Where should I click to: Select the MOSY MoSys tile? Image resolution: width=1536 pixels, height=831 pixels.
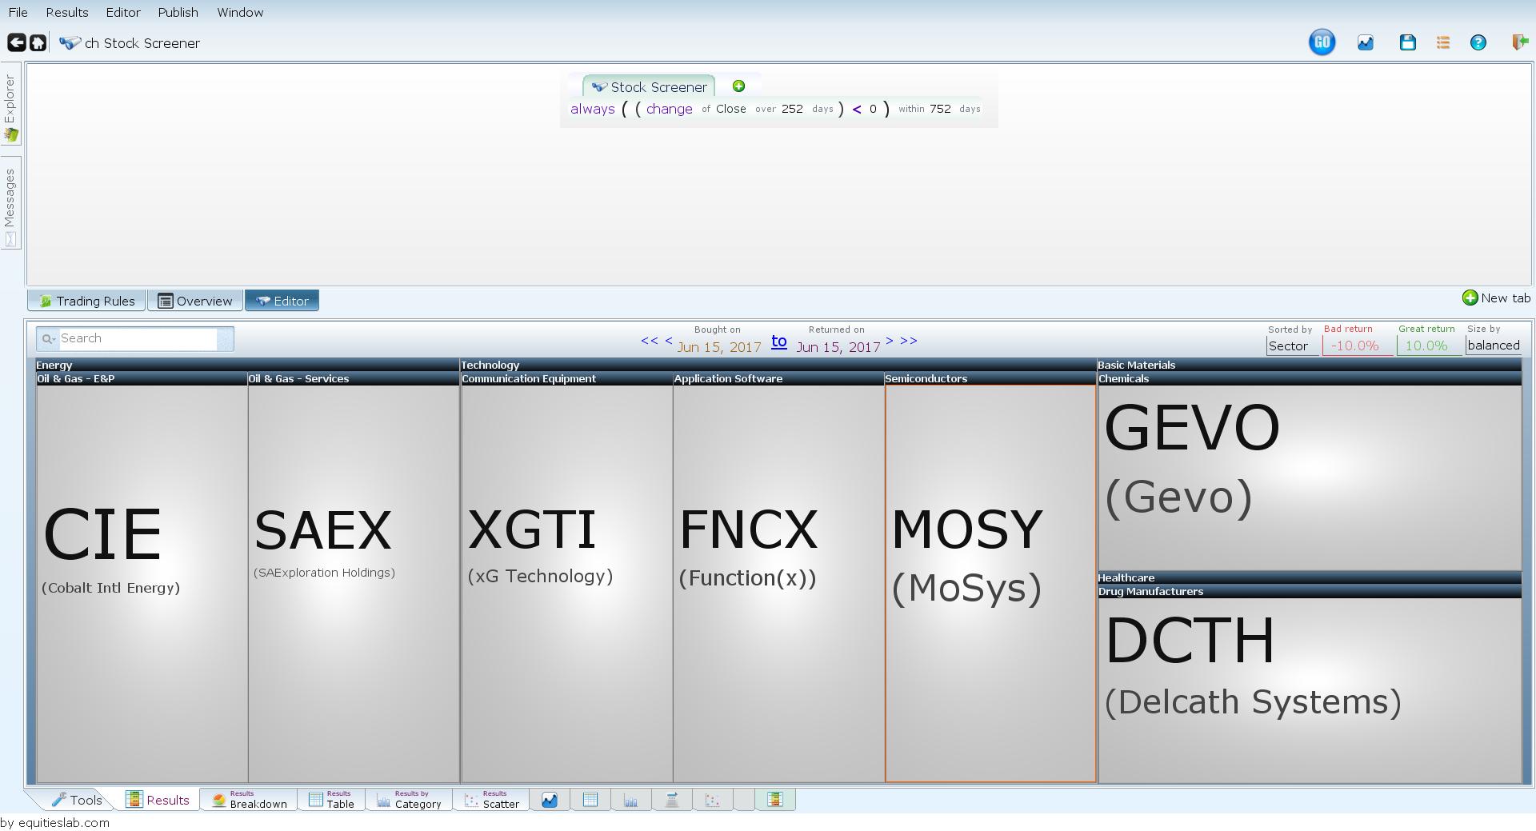(x=990, y=583)
